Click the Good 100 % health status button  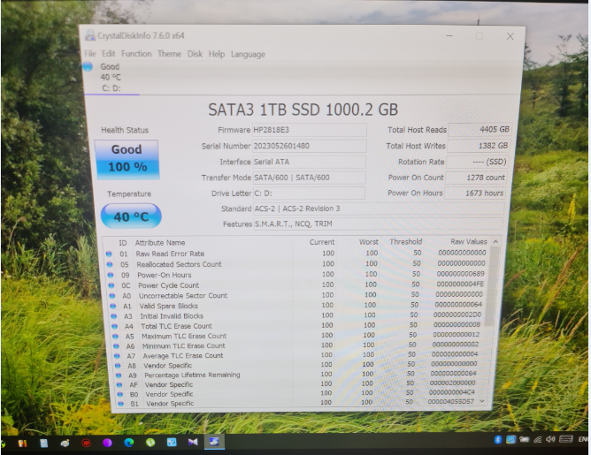tap(127, 159)
